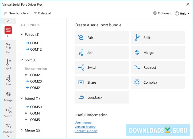
Task: Select the Redirect sidebar icon
Action: 8,126
